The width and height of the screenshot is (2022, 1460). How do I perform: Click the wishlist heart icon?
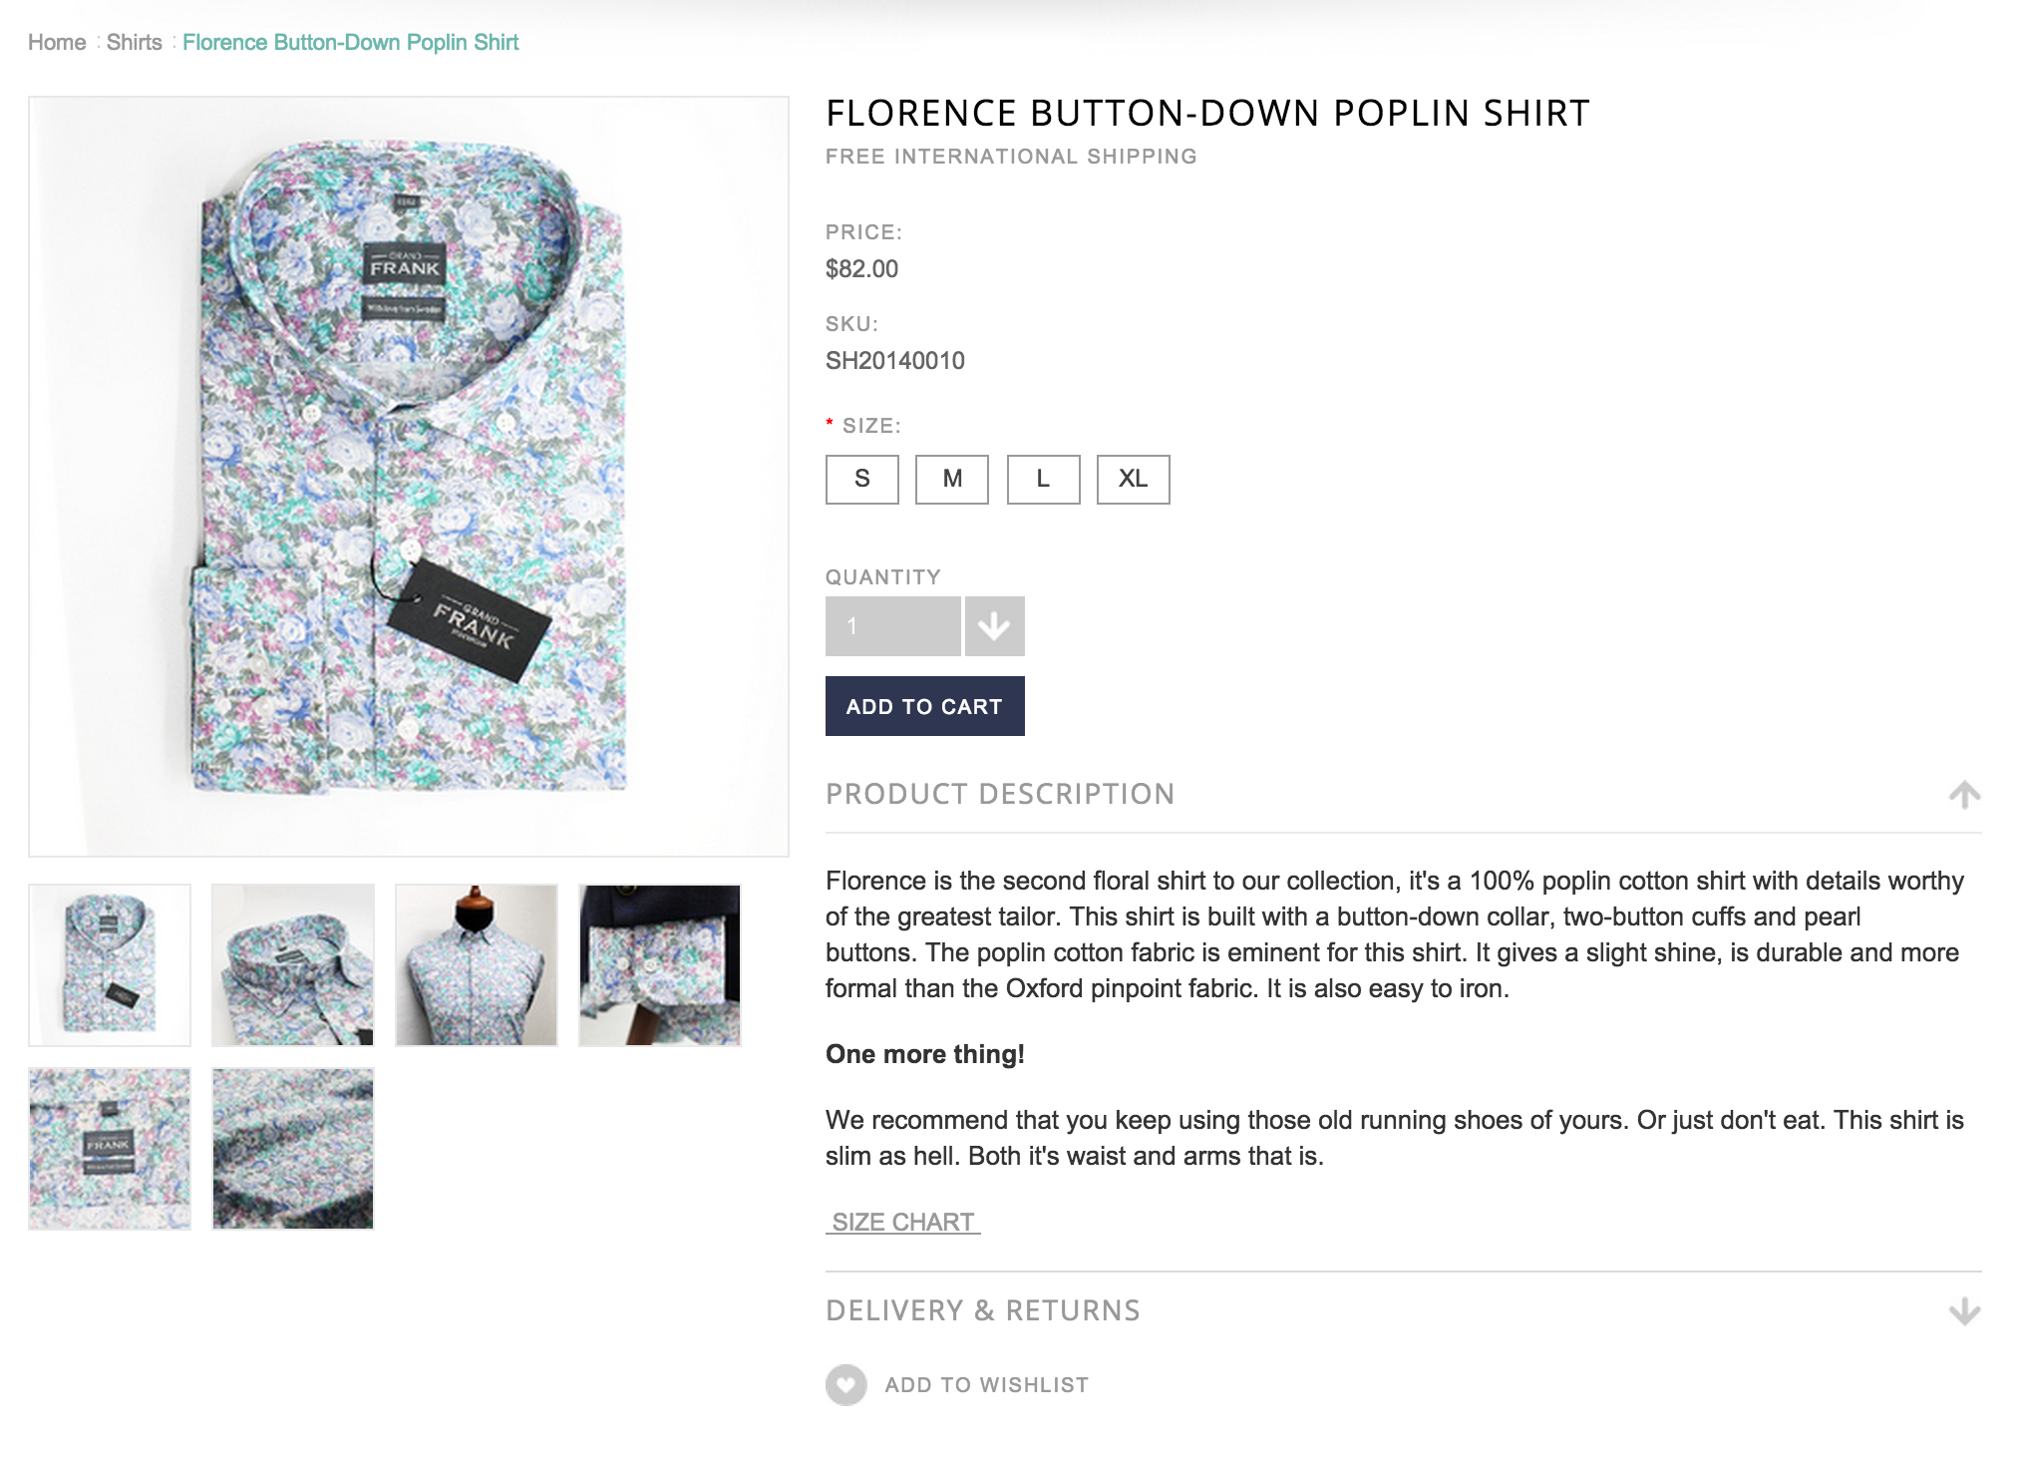845,1384
